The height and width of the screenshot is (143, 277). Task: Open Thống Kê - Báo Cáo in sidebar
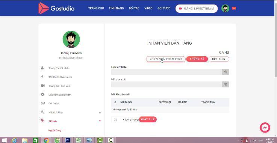tap(59, 86)
